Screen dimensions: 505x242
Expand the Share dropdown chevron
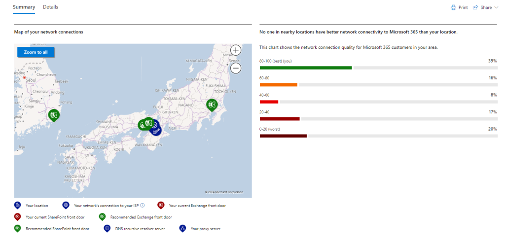click(x=496, y=7)
